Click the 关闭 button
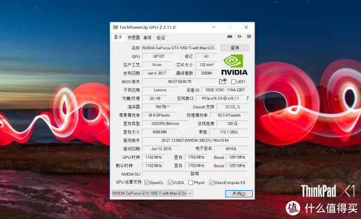361x219 pixels. coord(239,194)
